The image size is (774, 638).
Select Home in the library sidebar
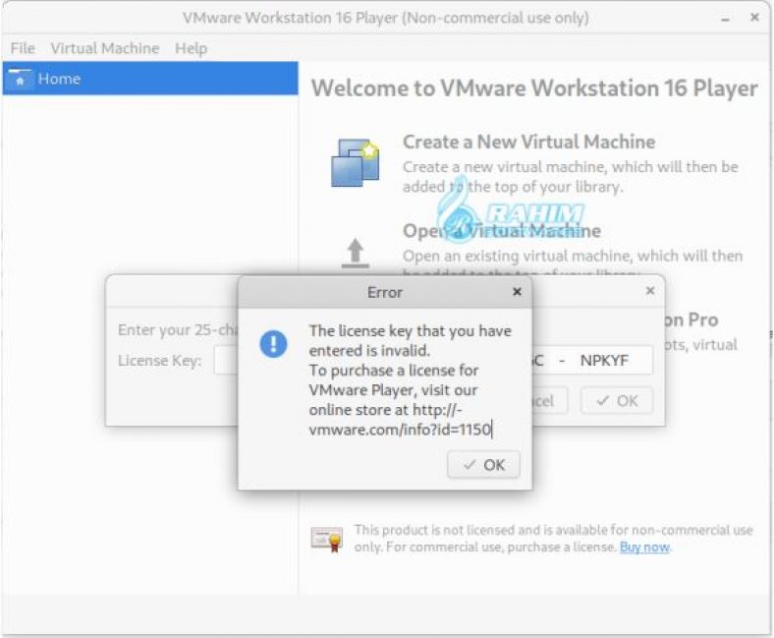tap(150, 79)
